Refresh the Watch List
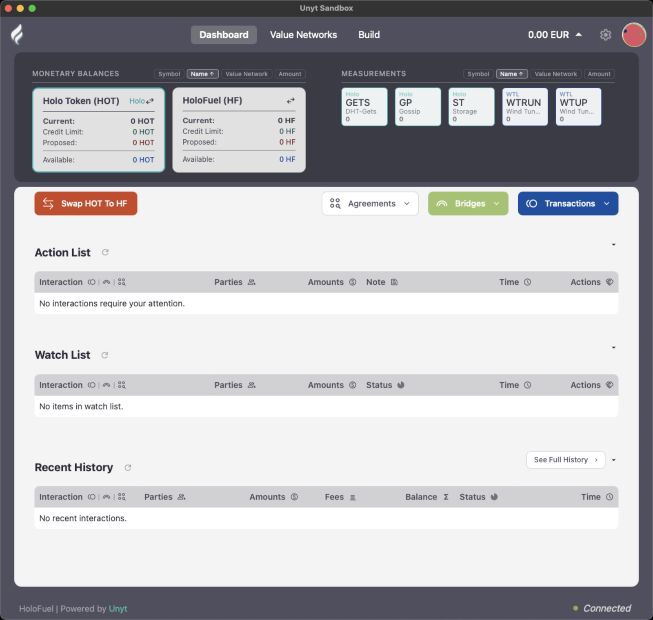 105,355
